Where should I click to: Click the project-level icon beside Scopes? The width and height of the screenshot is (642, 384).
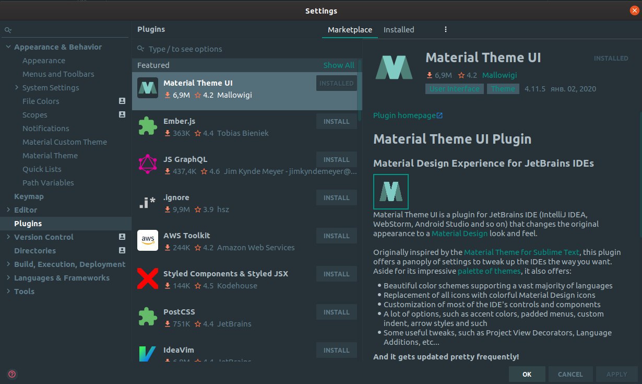point(122,114)
